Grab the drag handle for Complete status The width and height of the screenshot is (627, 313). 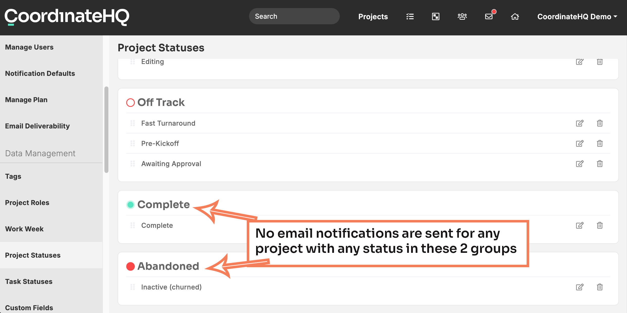click(132, 225)
